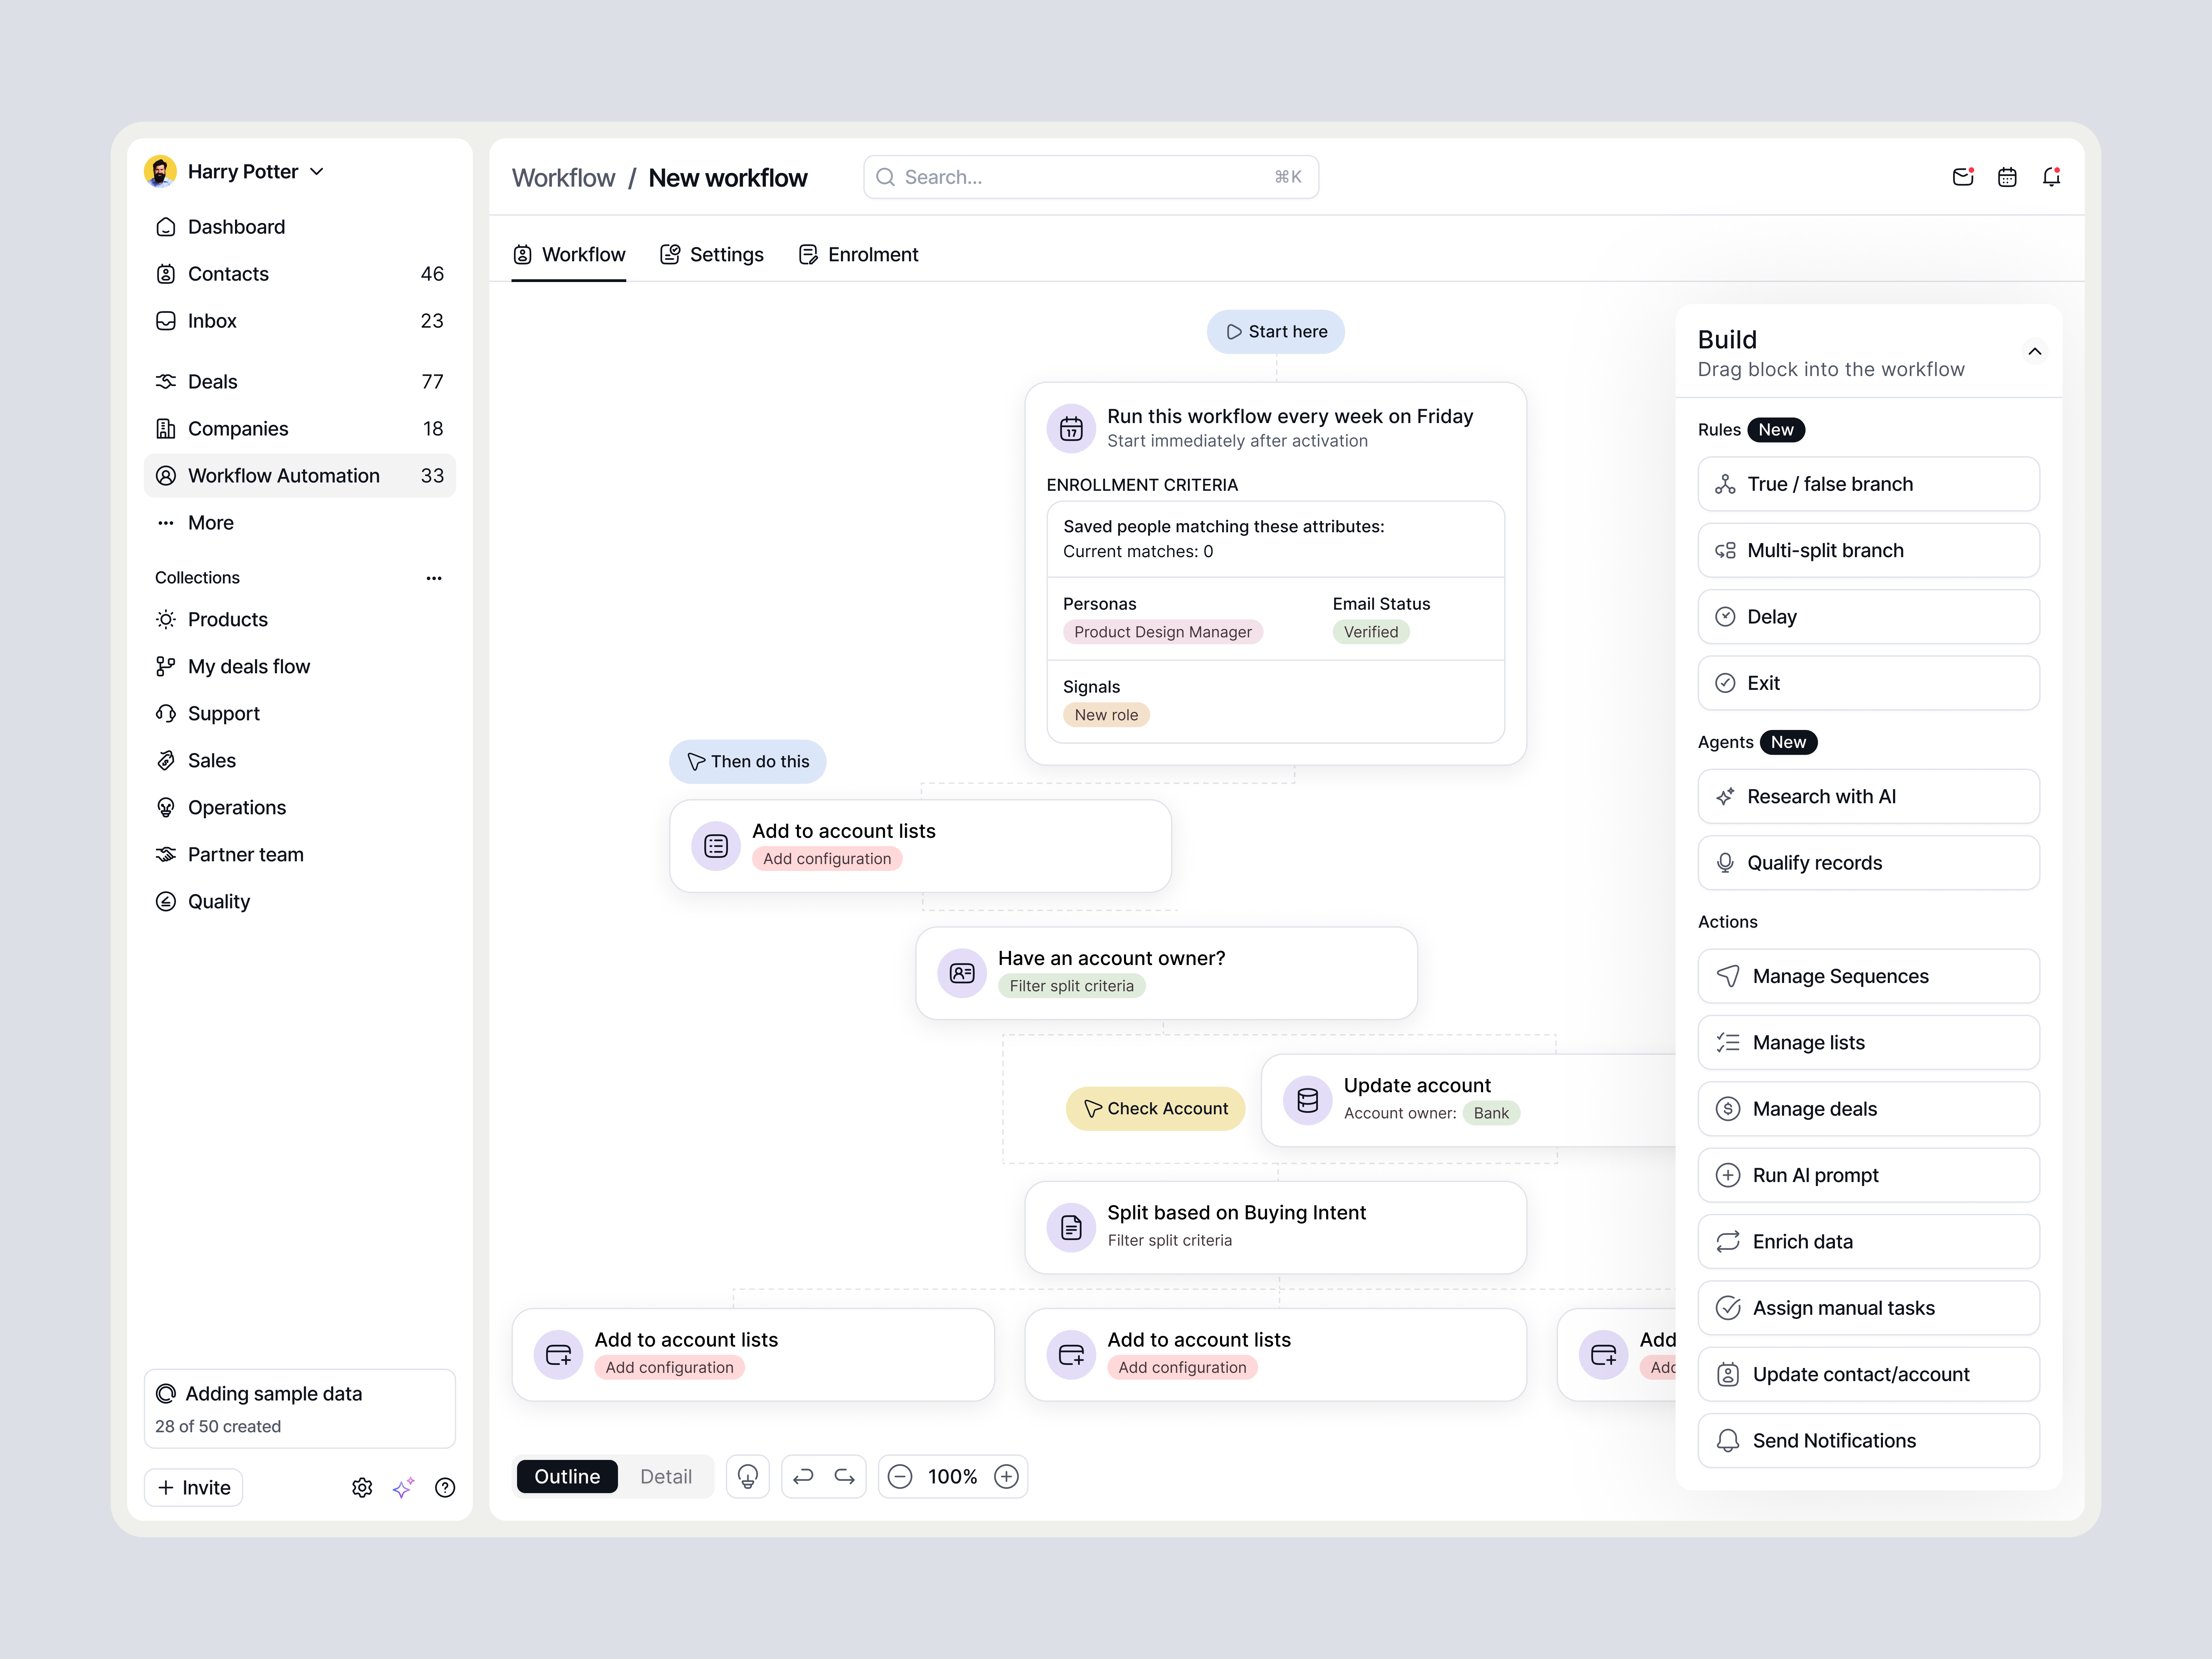Viewport: 2212px width, 1659px height.
Task: Go to Workflow Automation in sidebar
Action: [300, 476]
